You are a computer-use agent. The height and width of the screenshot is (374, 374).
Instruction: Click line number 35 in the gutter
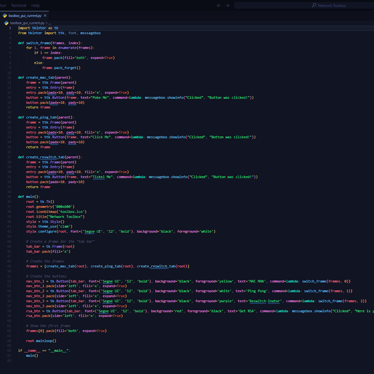point(9,197)
